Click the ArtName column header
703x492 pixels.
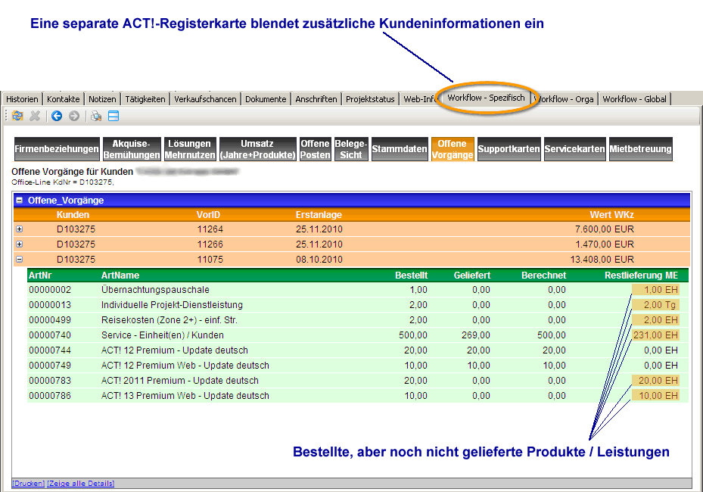(120, 276)
